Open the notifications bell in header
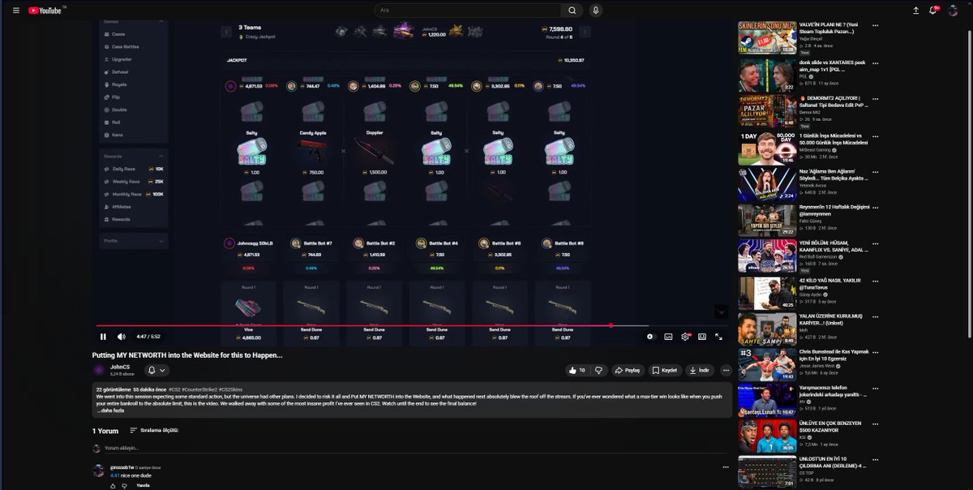 pos(934,11)
